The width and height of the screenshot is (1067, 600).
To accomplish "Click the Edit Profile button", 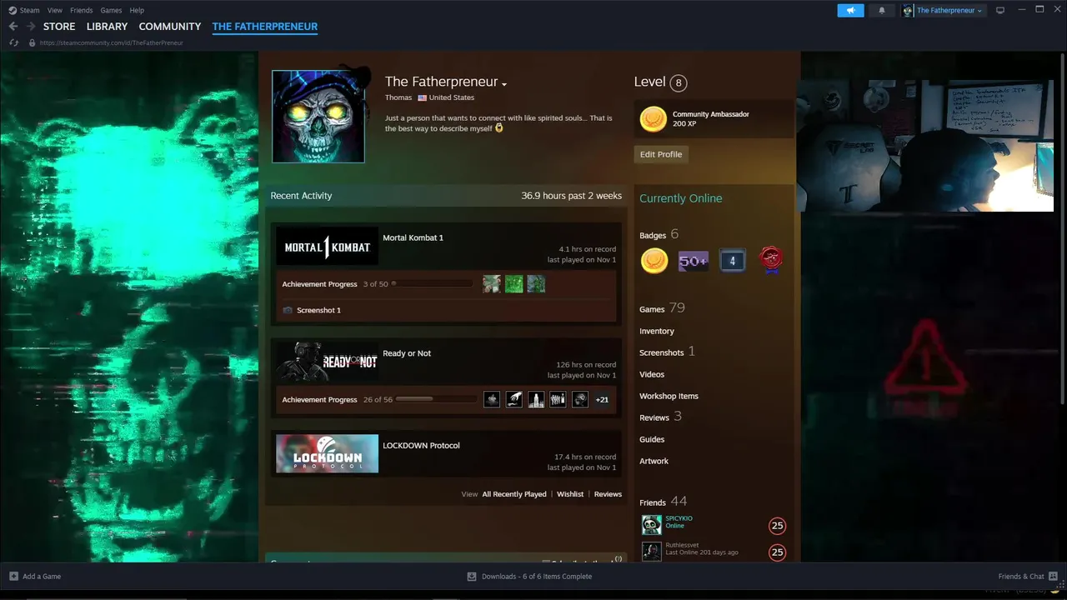I will (x=661, y=154).
